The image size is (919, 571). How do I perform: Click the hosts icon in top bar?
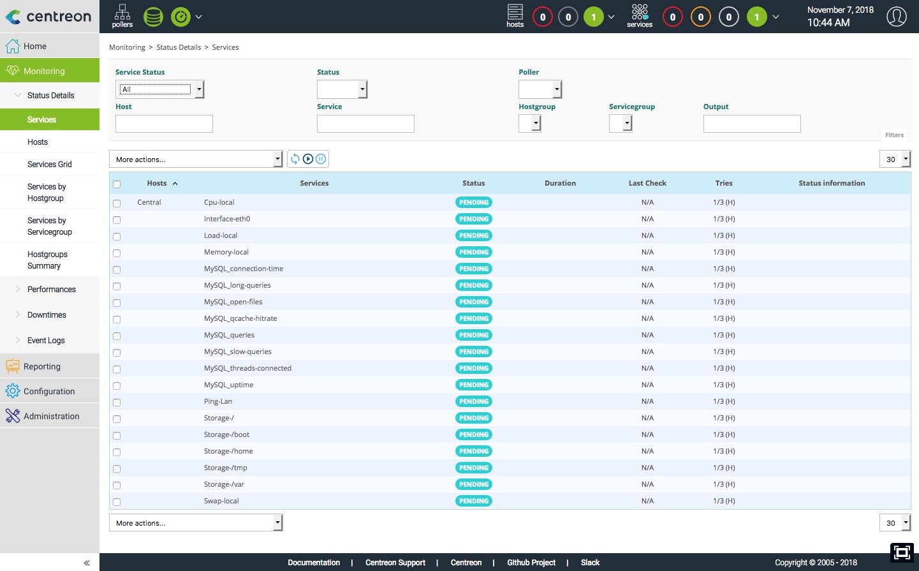click(515, 16)
